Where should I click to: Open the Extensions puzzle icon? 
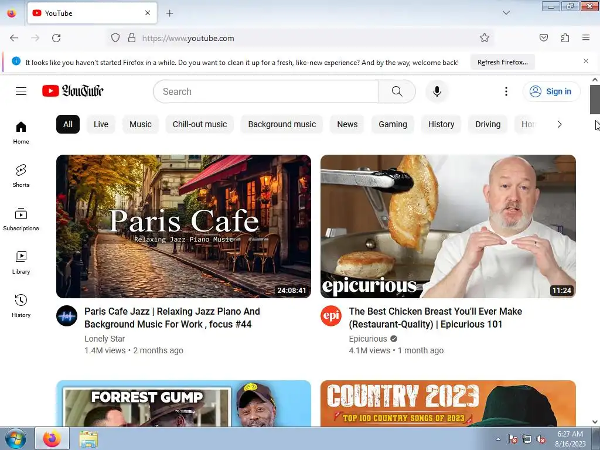(565, 37)
